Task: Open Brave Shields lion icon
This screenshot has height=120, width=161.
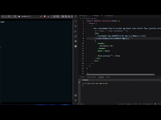Action: pyautogui.click(x=45, y=16)
